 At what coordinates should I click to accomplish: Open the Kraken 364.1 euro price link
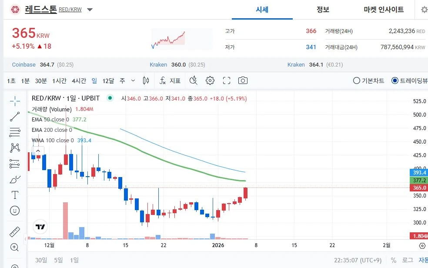click(x=315, y=65)
